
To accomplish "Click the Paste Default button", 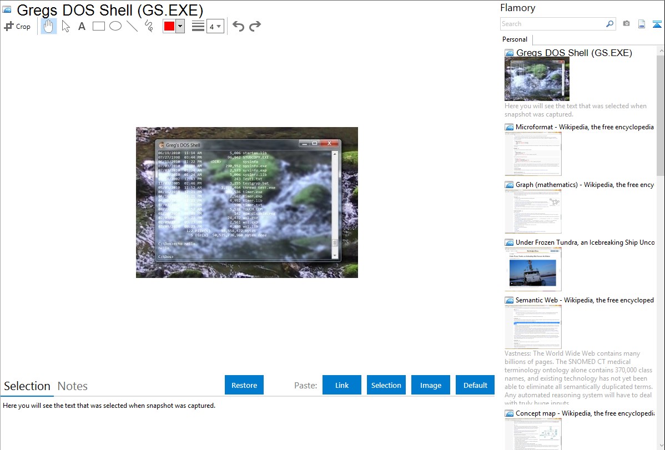I will 475,385.
